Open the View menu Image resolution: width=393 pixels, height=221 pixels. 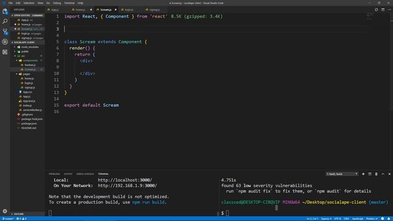(40, 3)
